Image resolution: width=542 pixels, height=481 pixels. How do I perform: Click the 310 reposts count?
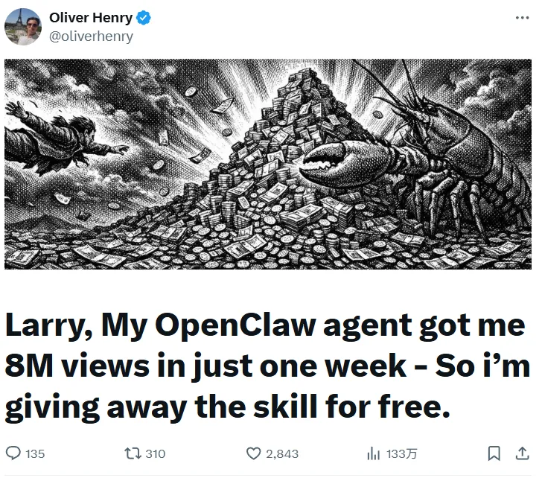coord(156,453)
